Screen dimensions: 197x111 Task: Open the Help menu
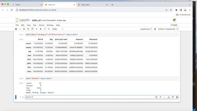click(x=58, y=25)
